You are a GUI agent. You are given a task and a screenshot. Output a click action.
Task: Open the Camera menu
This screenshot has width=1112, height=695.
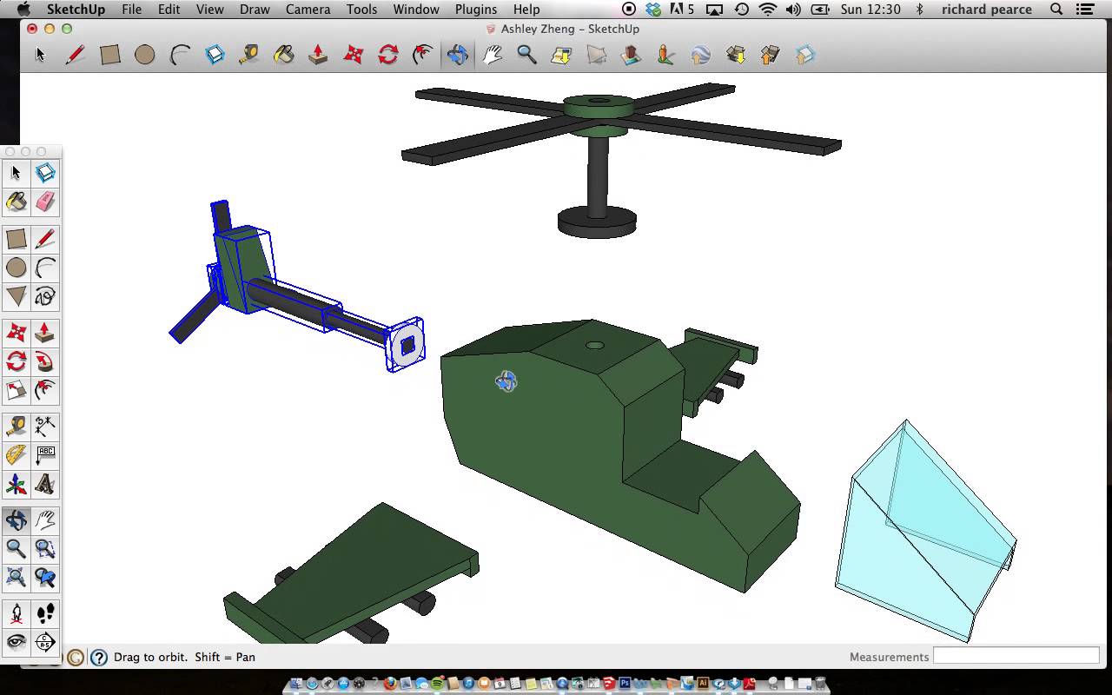[308, 10]
